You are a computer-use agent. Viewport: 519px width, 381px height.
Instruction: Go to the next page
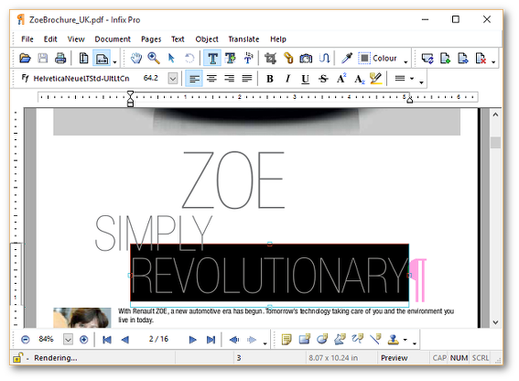(x=192, y=340)
